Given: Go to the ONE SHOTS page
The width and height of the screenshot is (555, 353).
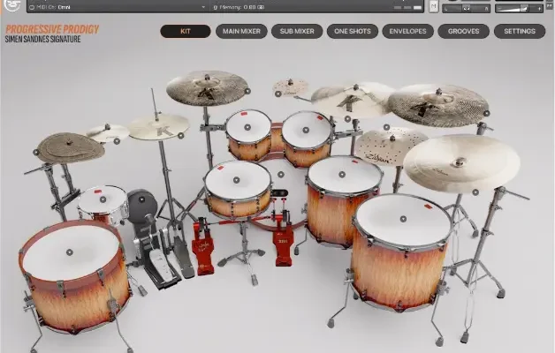Looking at the screenshot, I should click(x=352, y=31).
